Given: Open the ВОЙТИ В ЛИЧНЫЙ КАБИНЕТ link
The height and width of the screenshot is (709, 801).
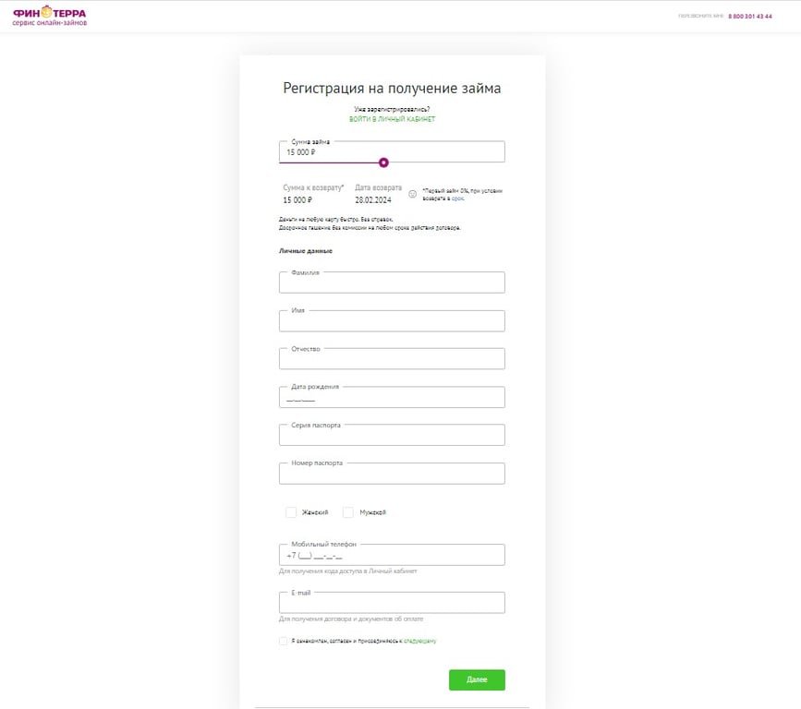Looking at the screenshot, I should tap(392, 120).
